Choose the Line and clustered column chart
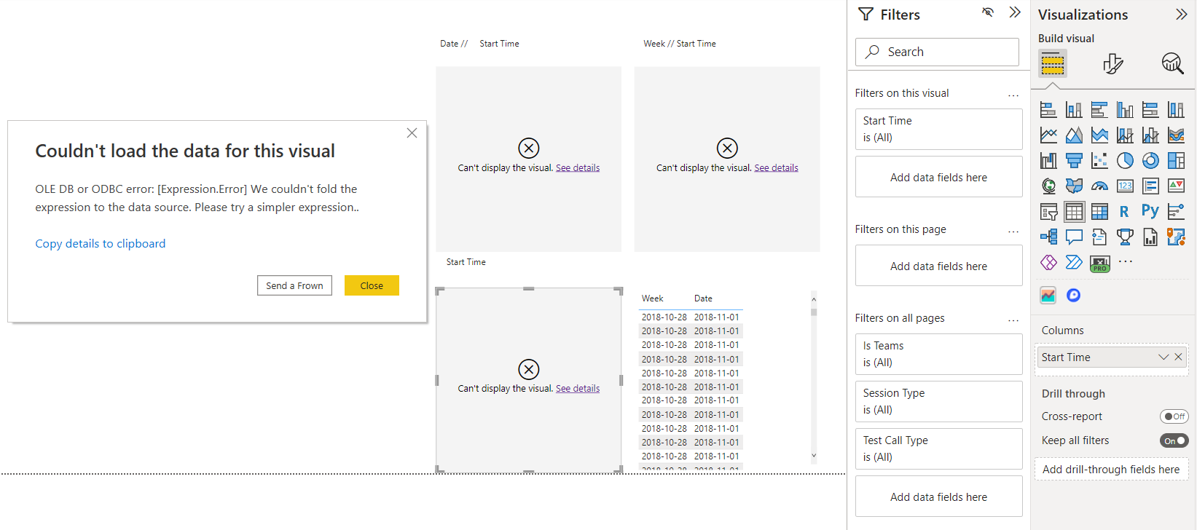The height and width of the screenshot is (530, 1197). [1150, 135]
